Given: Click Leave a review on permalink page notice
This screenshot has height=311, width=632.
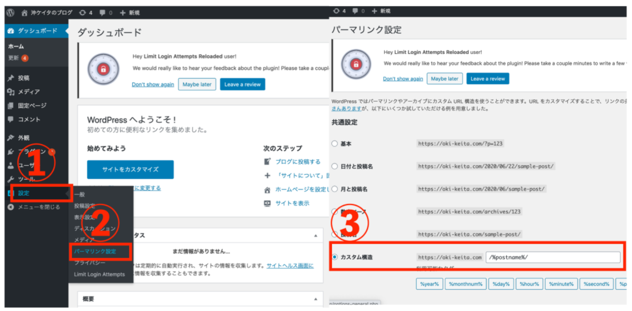Looking at the screenshot, I should pos(487,79).
